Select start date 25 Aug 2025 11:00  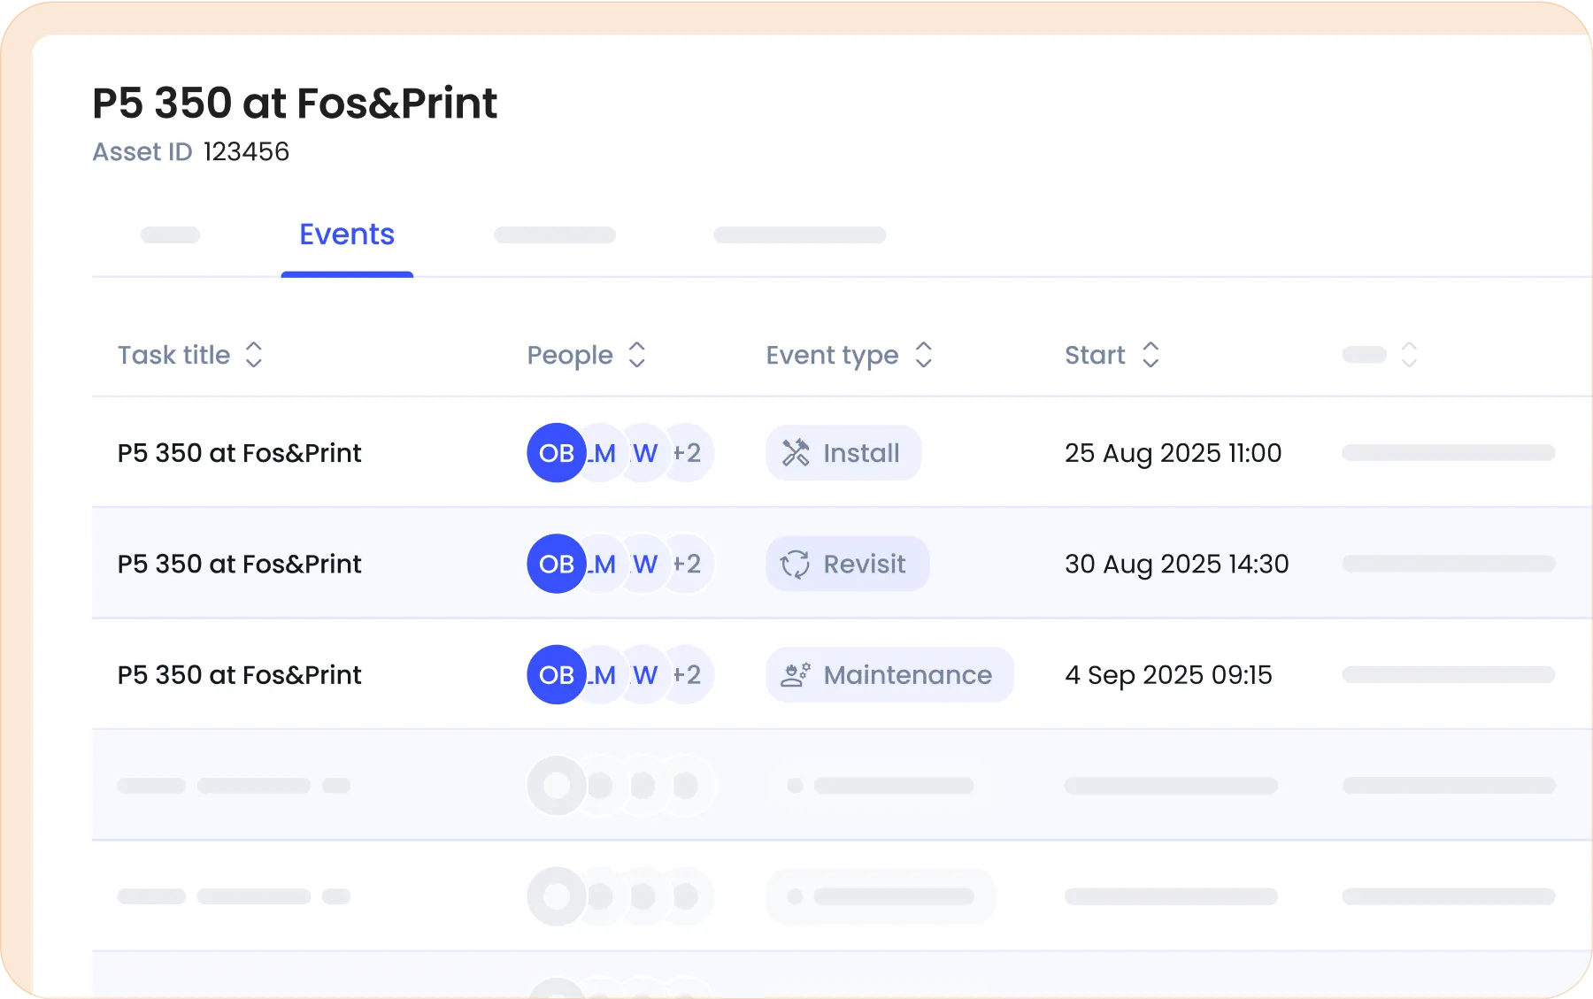[x=1174, y=453]
